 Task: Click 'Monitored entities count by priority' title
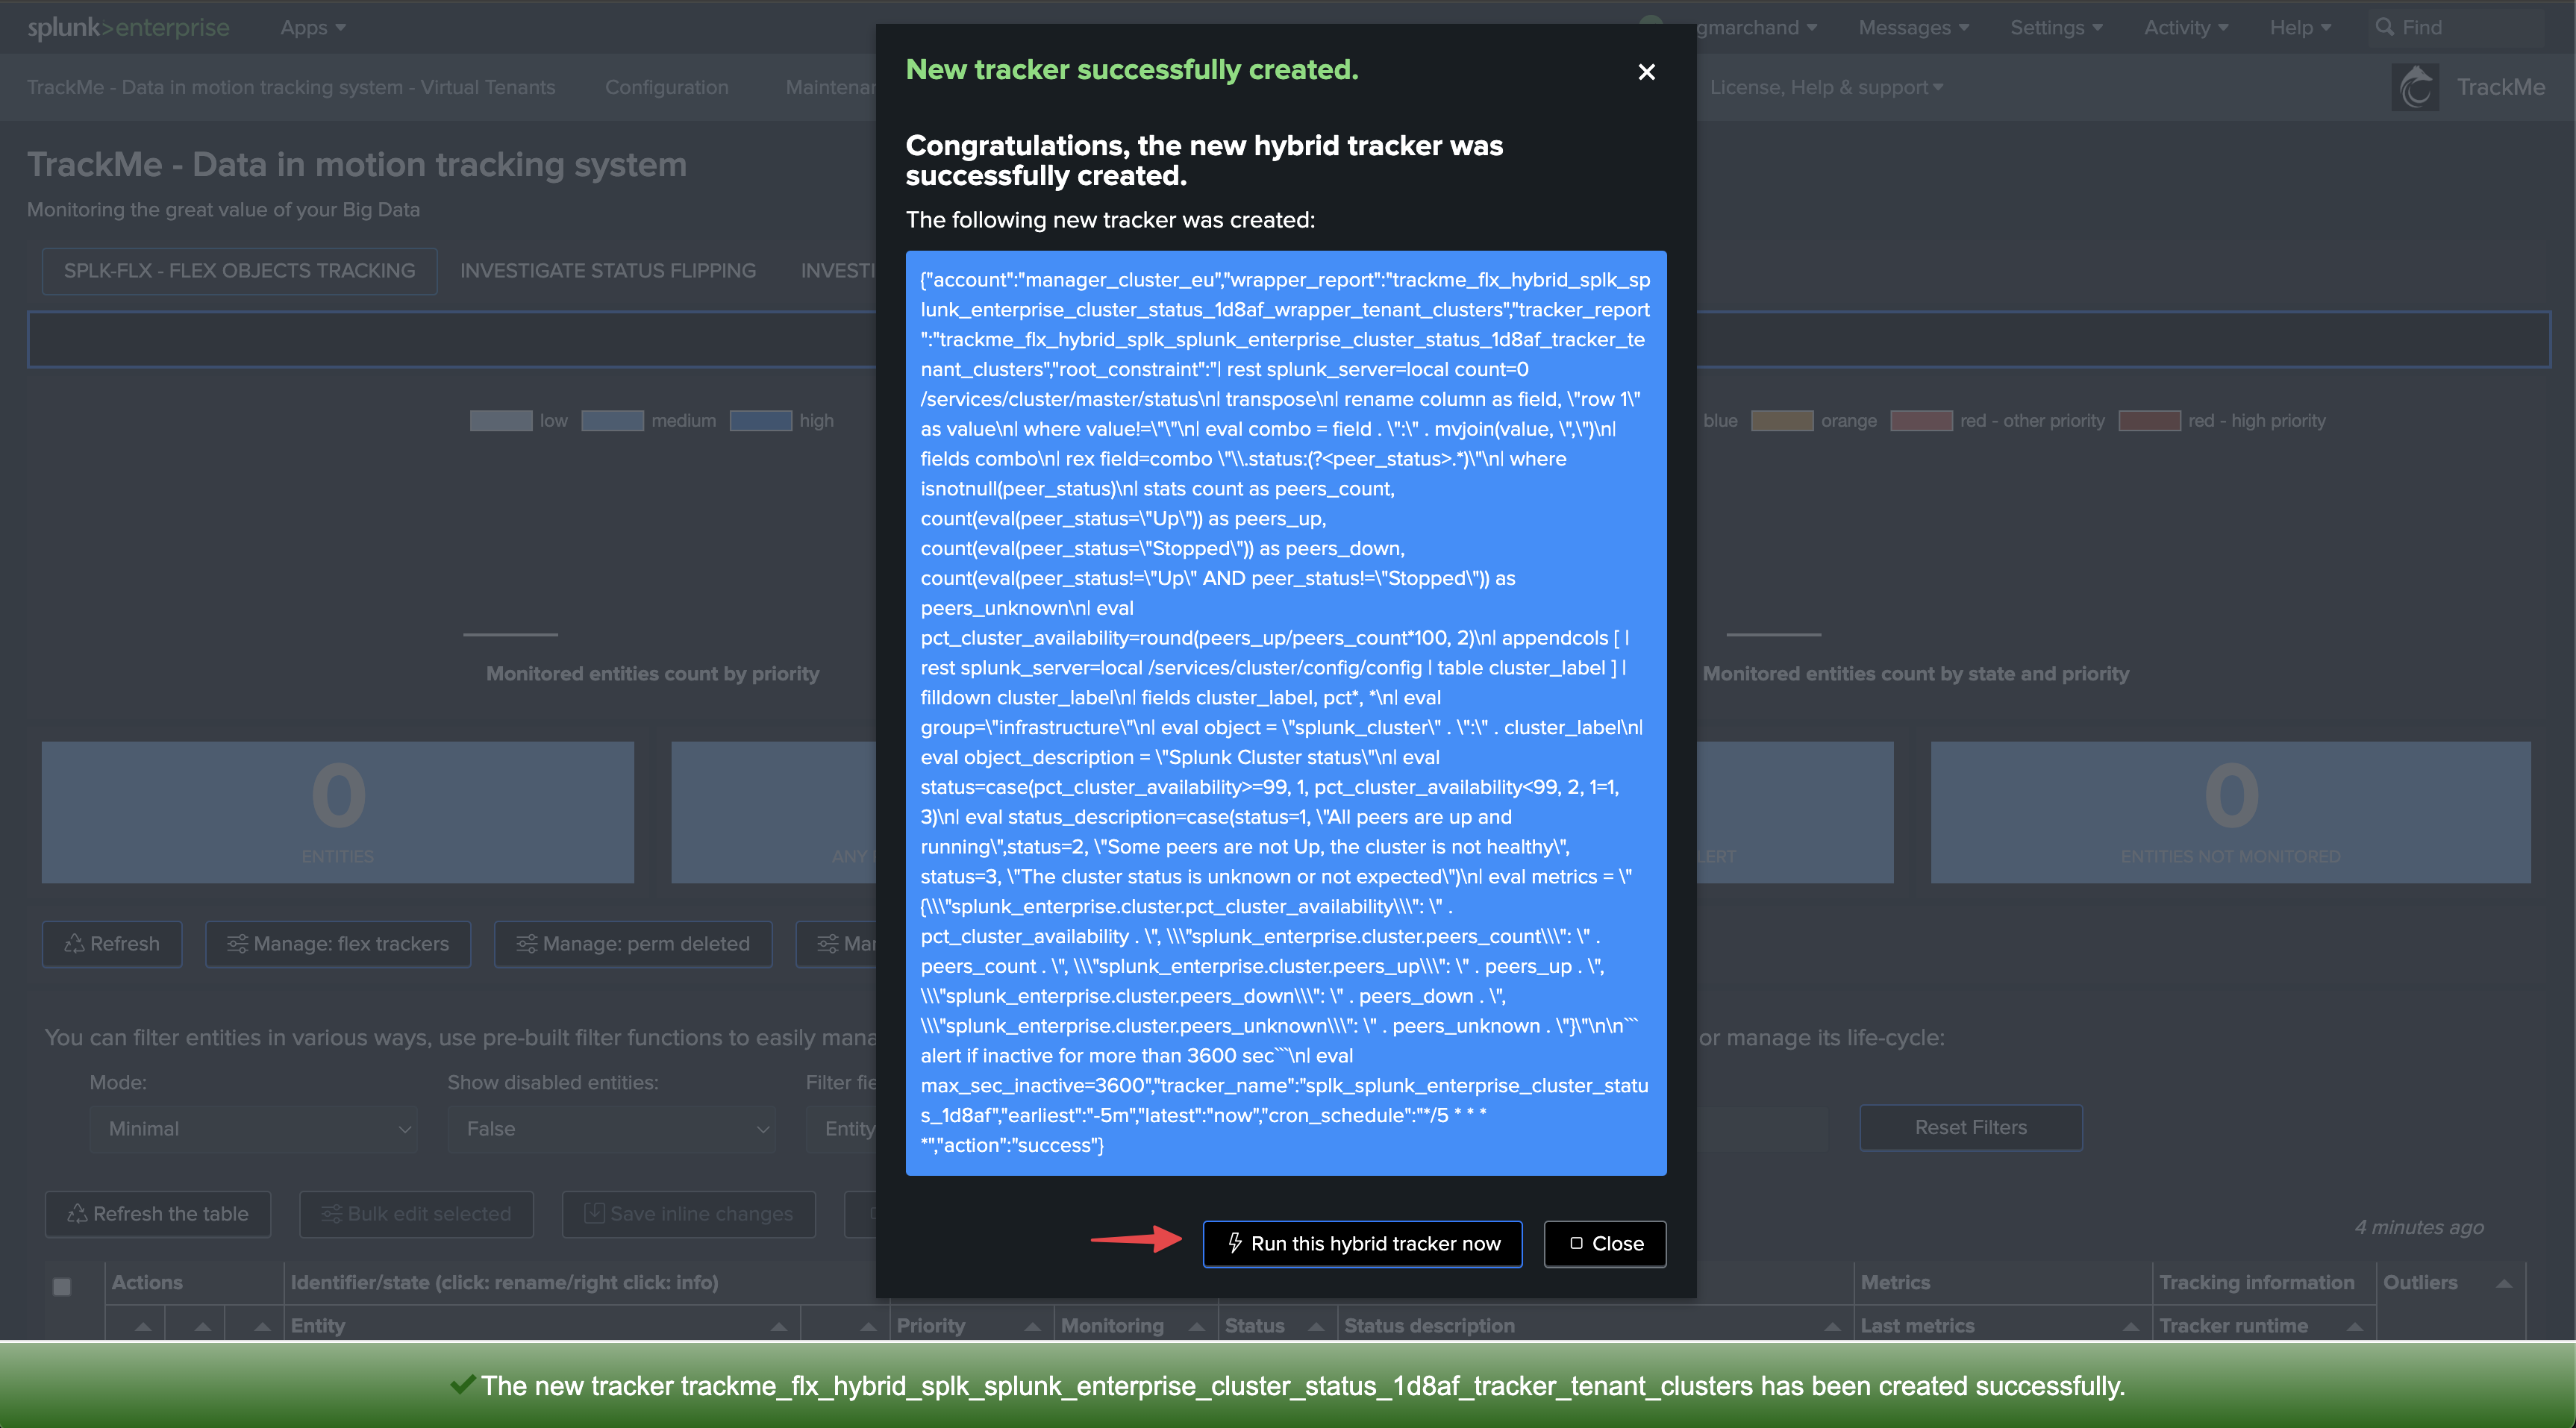[x=652, y=673]
